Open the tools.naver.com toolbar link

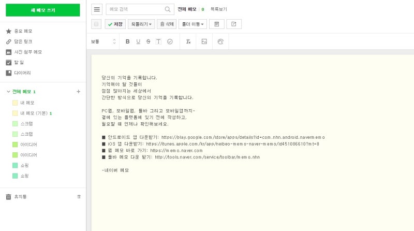click(x=208, y=157)
